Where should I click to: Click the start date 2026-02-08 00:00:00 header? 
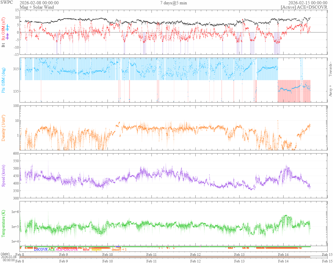tap(39, 3)
